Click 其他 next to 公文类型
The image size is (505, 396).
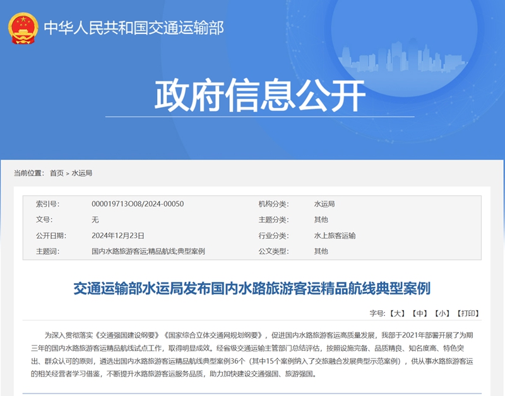[x=321, y=251]
